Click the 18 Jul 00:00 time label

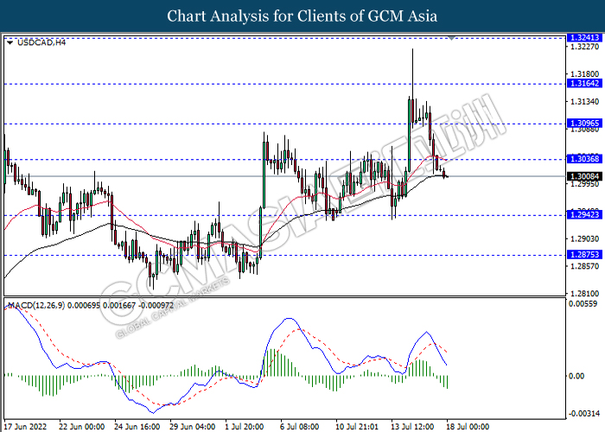468,427
